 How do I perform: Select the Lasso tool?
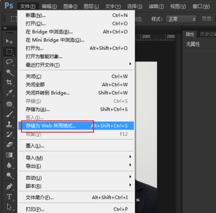tap(9, 62)
